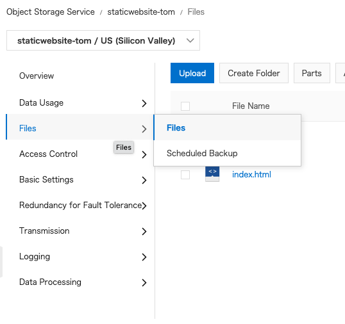Click the blue Upload button
This screenshot has width=345, height=324.
pyautogui.click(x=192, y=73)
